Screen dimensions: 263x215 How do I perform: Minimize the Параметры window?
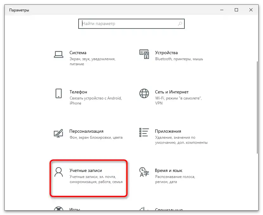pyautogui.click(x=222, y=10)
